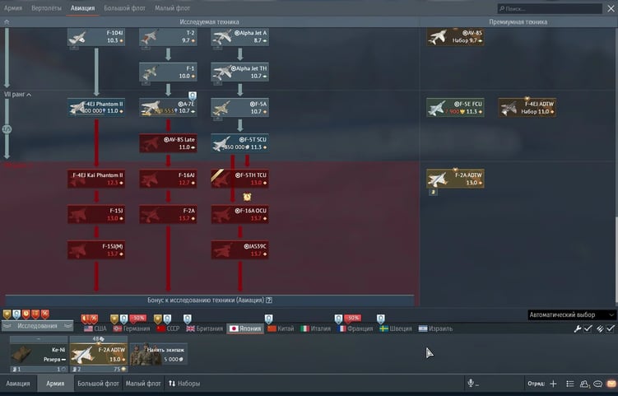Open the friends contacts icon
Viewport: 618px width, 396px height.
583,384
